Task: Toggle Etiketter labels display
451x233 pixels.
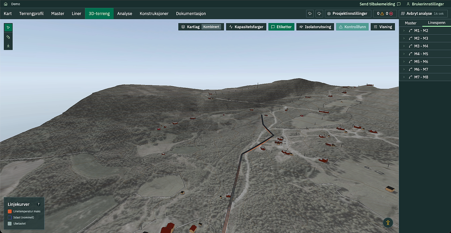Action: pos(281,27)
